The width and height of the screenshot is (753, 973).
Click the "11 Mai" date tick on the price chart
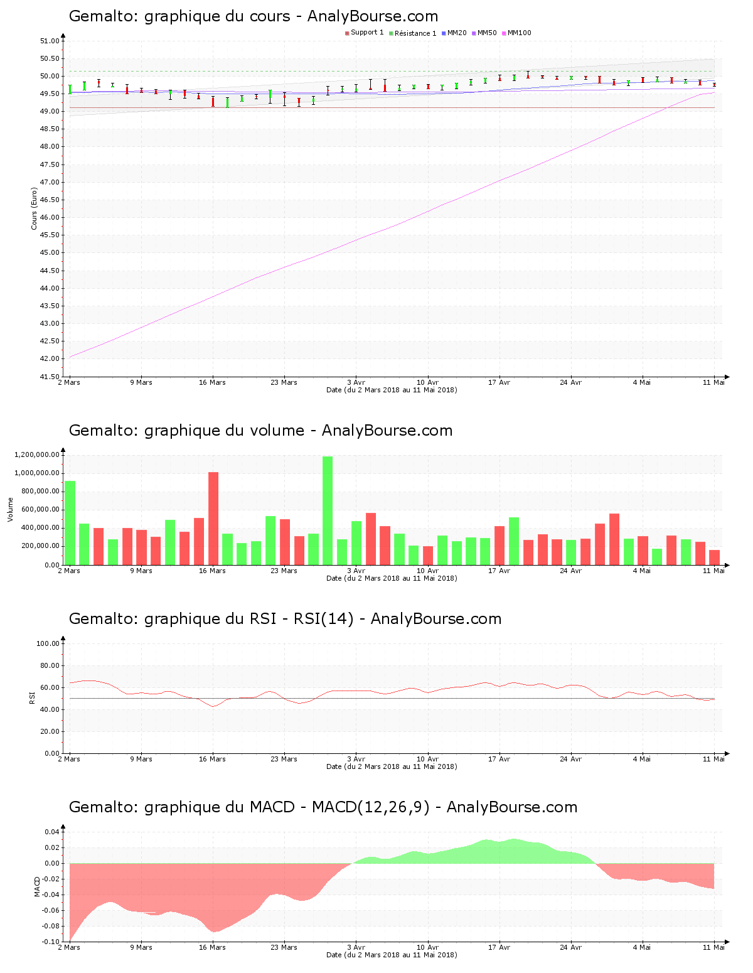click(713, 382)
